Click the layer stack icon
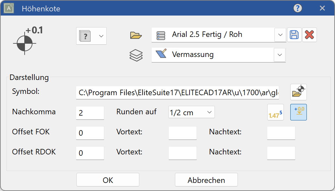This screenshot has height=191, width=335. pos(136,55)
